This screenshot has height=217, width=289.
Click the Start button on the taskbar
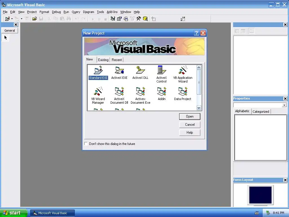point(14,213)
